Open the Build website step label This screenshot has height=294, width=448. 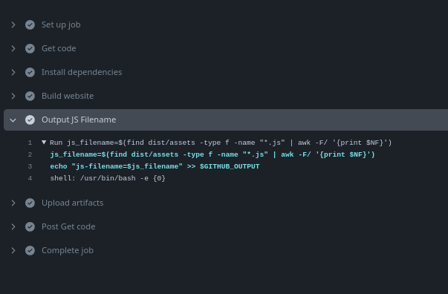pyautogui.click(x=68, y=96)
